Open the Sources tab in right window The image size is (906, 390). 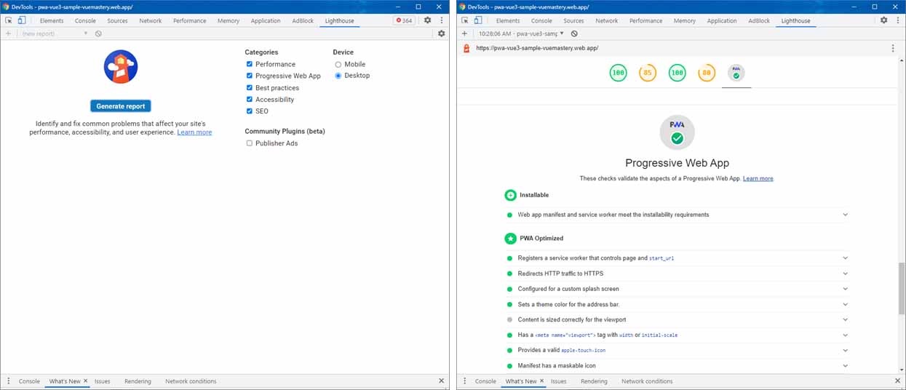click(573, 20)
